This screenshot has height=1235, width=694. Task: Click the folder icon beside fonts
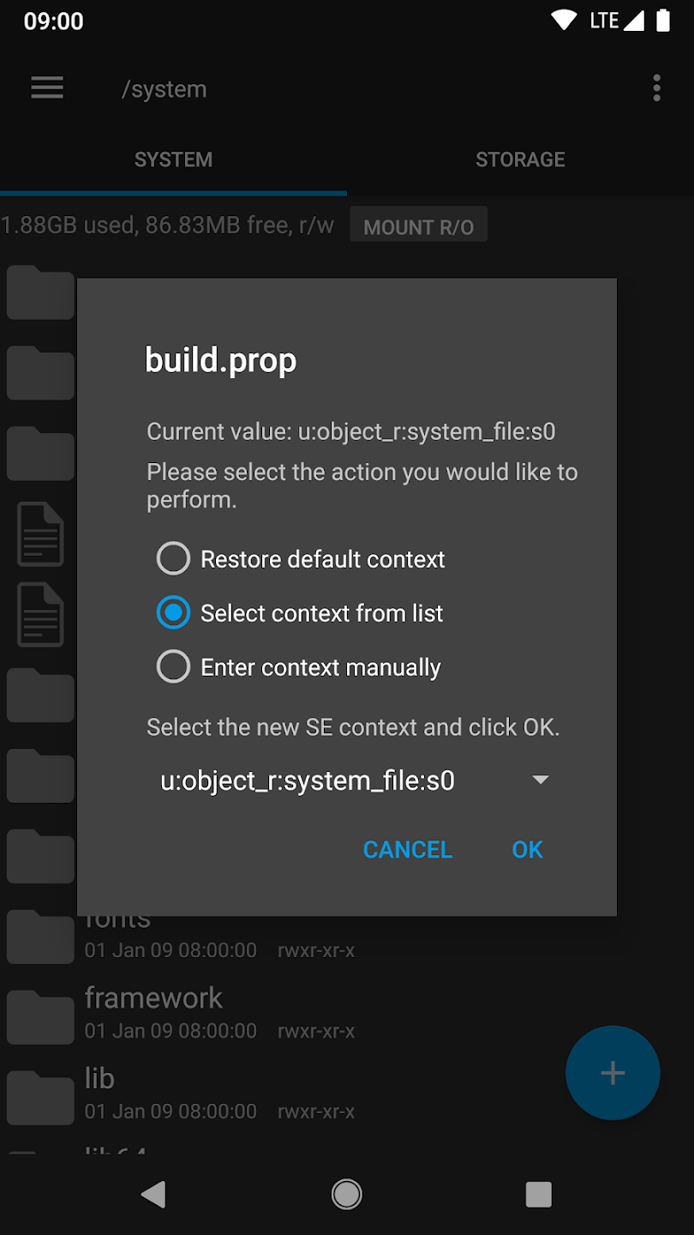40,937
